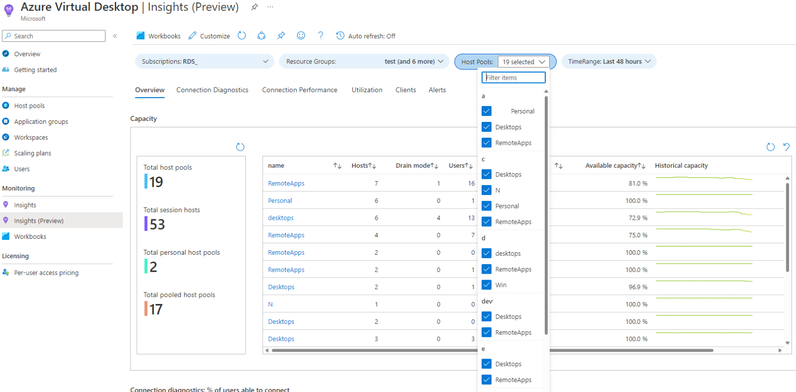The height and width of the screenshot is (392, 796).
Task: Click the Filter items input field
Action: 513,78
